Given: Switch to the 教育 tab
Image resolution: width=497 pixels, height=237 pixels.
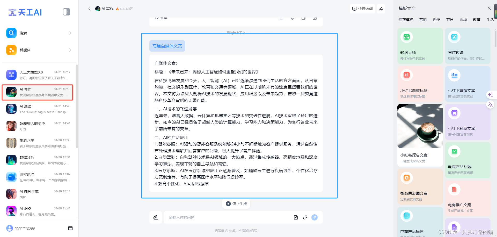Looking at the screenshot, I should (x=477, y=20).
